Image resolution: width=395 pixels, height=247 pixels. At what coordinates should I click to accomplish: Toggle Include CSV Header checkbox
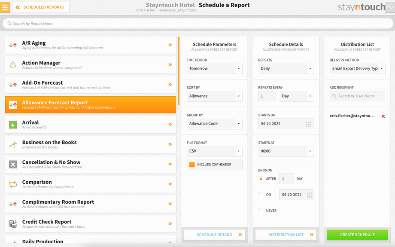coord(192,165)
